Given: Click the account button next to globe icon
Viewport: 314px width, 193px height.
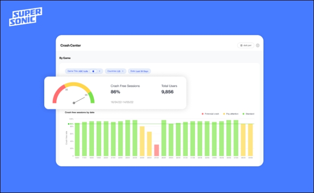Looking at the screenshot, I should click(246, 45).
